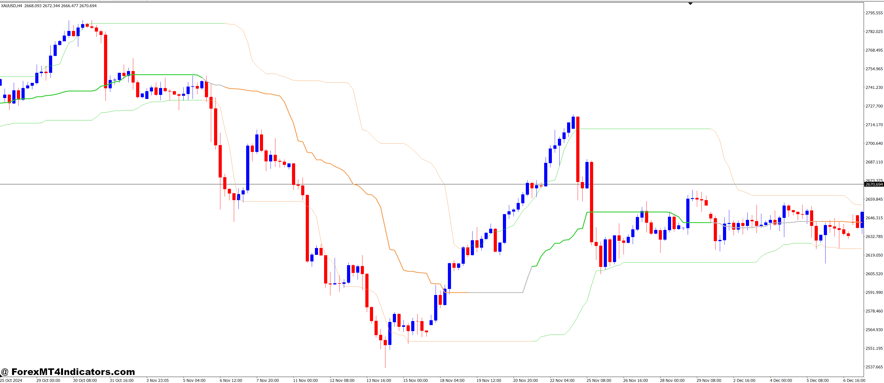Click the 2 Dec 16:00 time label
This screenshot has width=884, height=383.
(x=744, y=380)
